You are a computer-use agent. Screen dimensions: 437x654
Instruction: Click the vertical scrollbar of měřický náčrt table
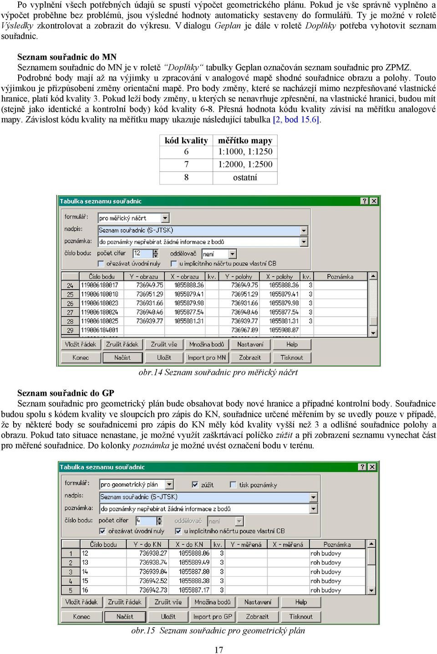[x=373, y=304]
